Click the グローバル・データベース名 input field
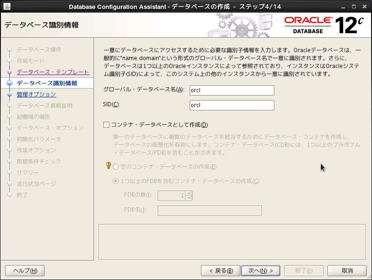372x280 pixels. click(232, 90)
